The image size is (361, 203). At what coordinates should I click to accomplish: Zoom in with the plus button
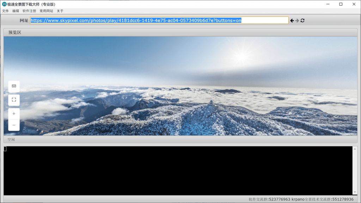point(14,114)
